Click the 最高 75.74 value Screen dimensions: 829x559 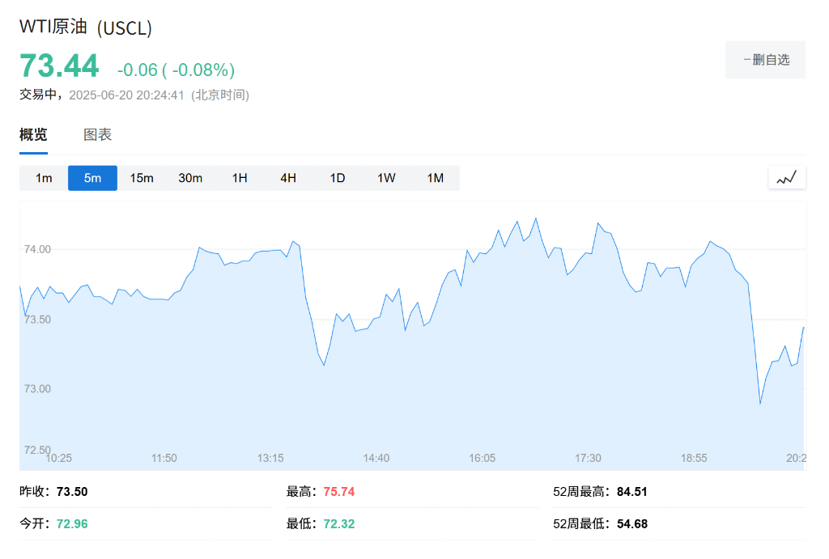[x=339, y=491]
